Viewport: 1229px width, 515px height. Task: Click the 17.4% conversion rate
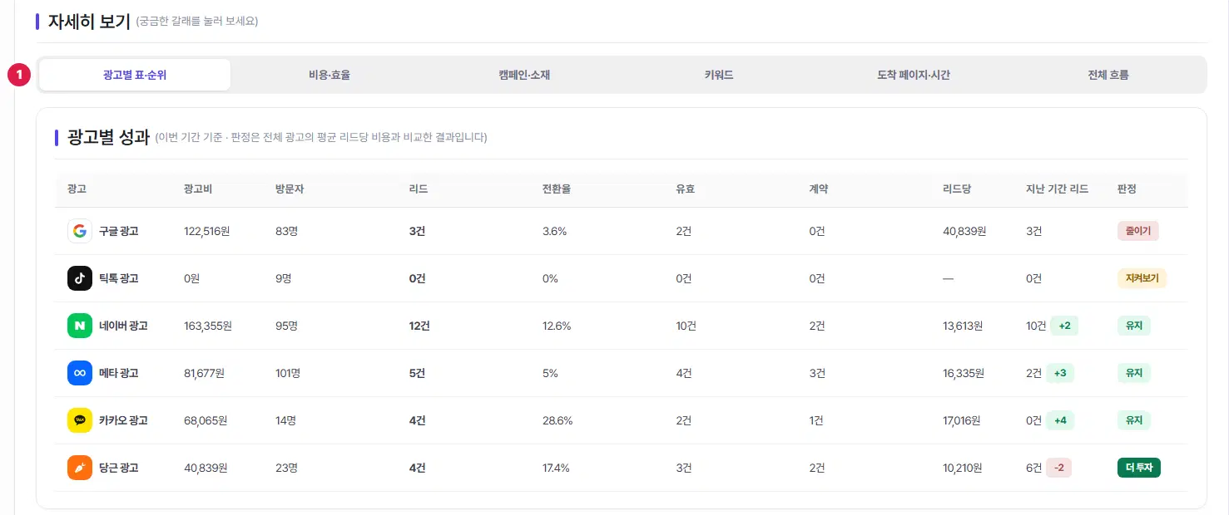point(556,468)
